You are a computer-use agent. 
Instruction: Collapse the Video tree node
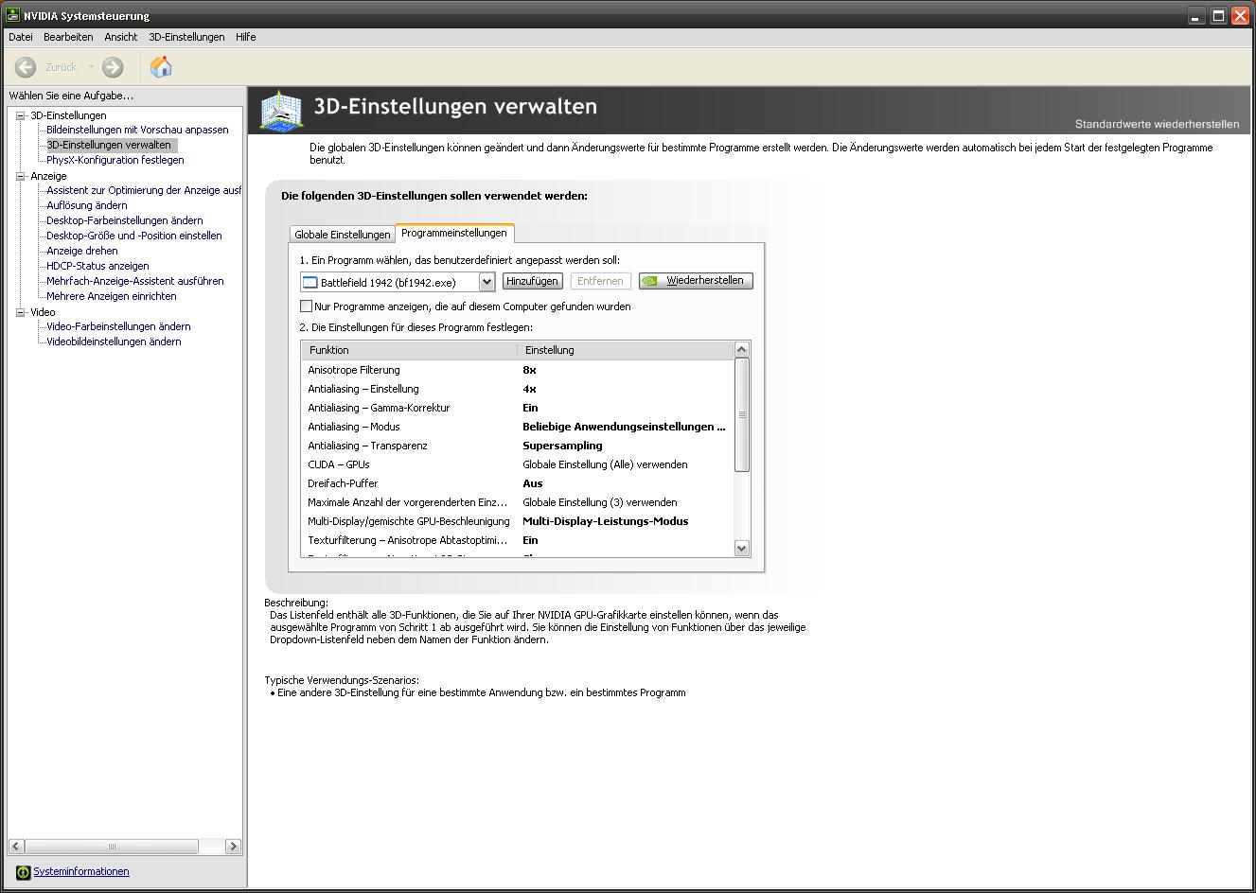pos(21,312)
